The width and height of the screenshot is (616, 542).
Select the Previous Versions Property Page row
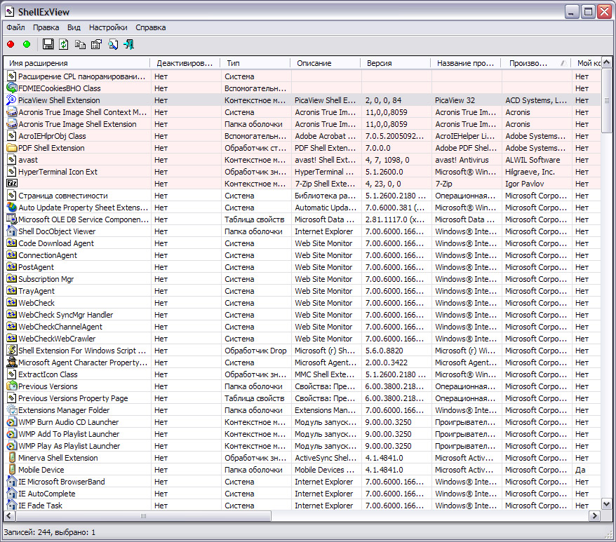(x=302, y=398)
